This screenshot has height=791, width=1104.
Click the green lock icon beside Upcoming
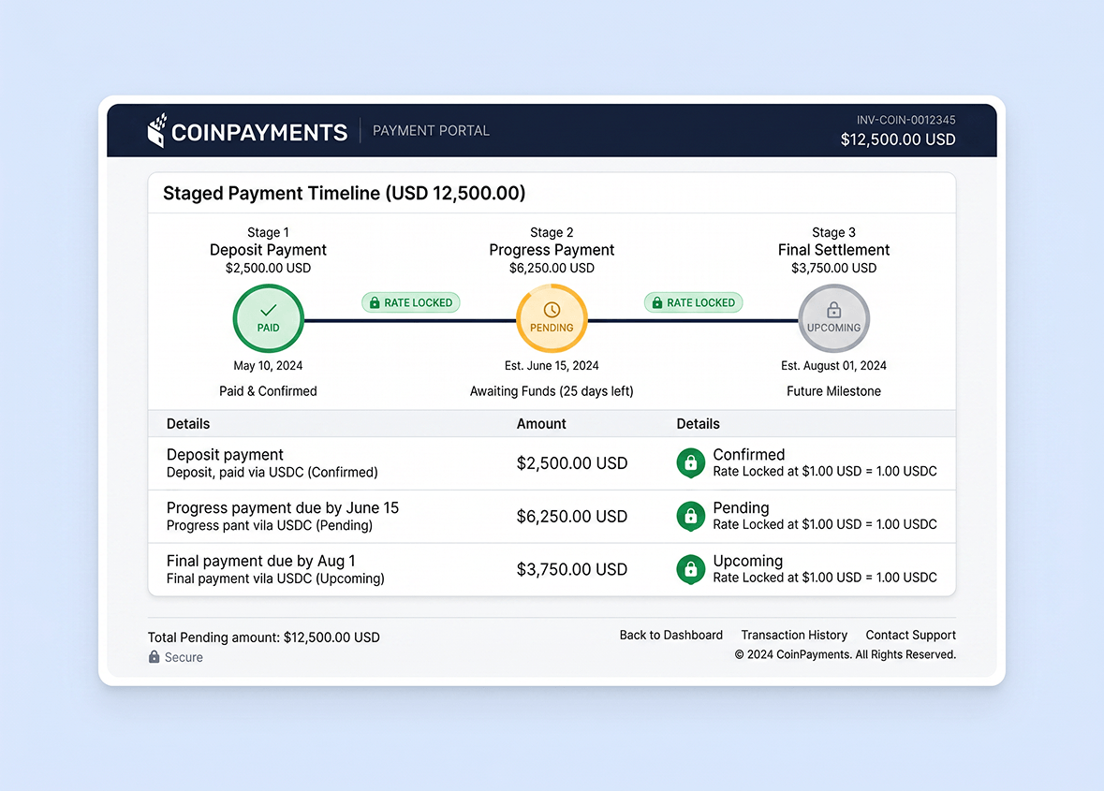coord(691,569)
